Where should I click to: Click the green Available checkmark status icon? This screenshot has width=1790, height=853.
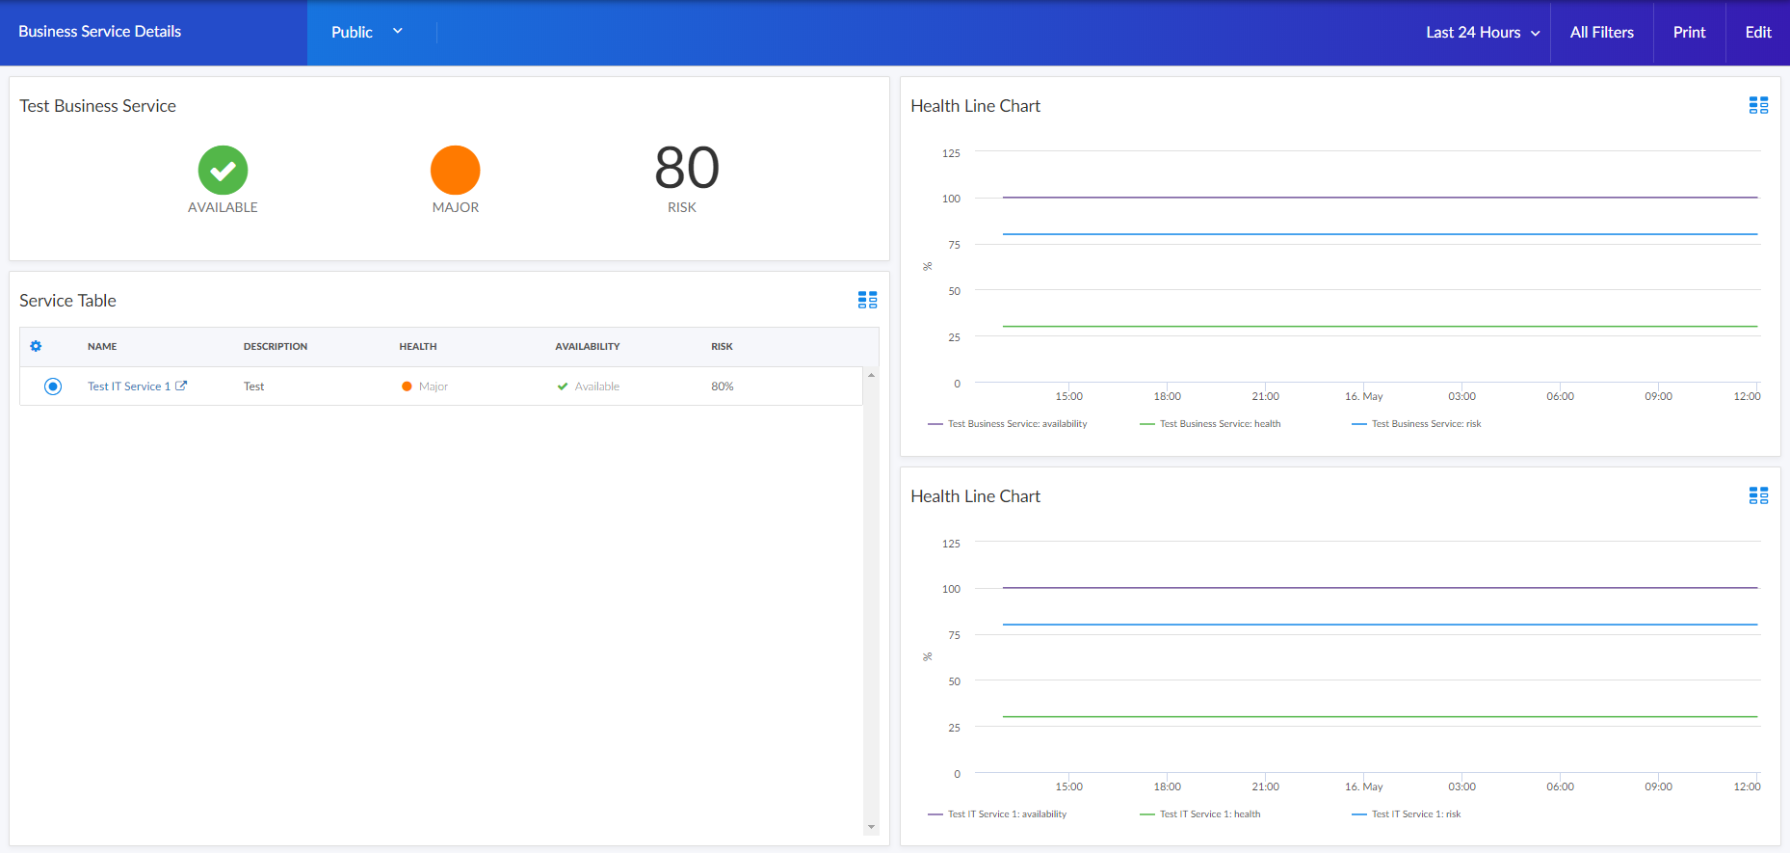point(223,171)
